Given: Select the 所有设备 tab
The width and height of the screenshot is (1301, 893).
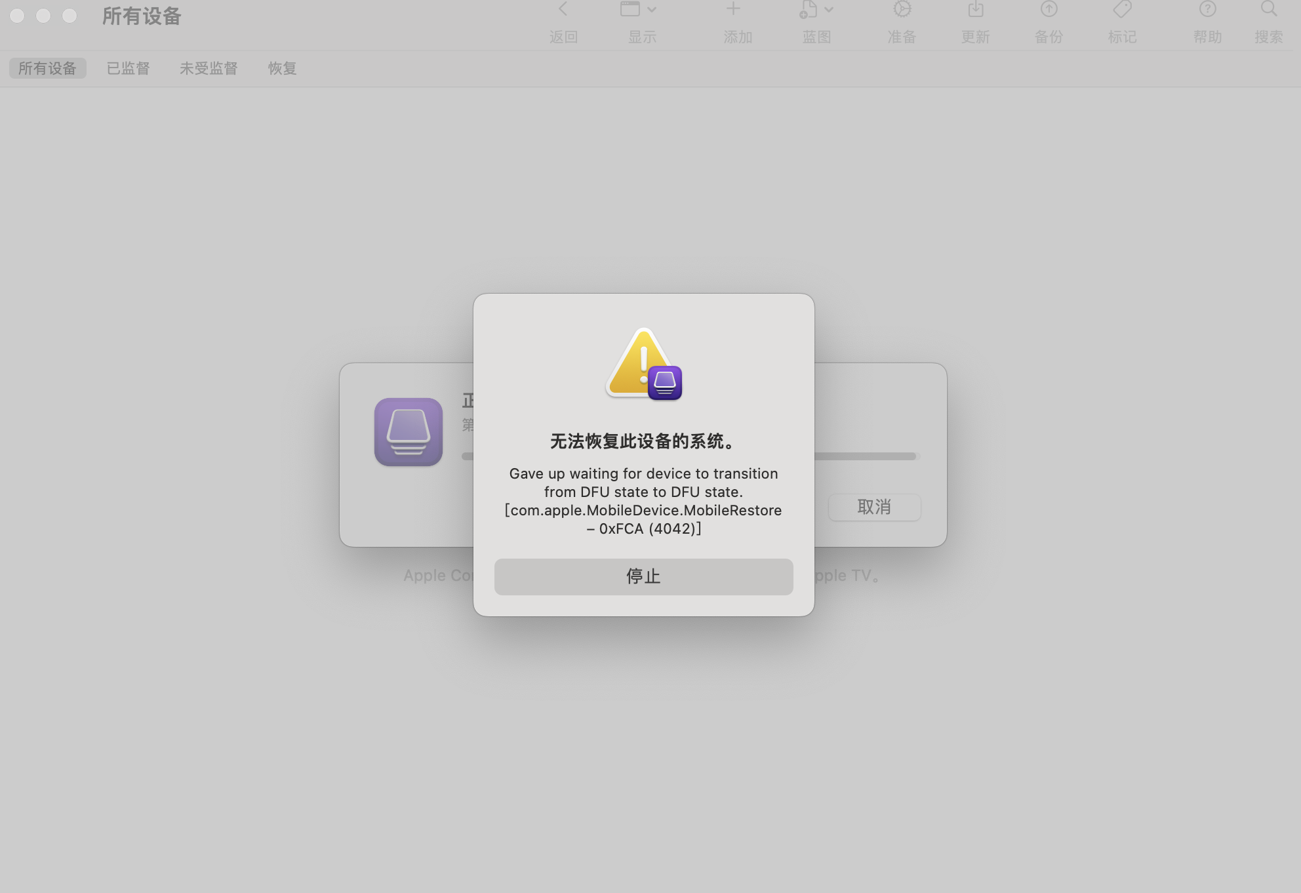Looking at the screenshot, I should (x=47, y=68).
